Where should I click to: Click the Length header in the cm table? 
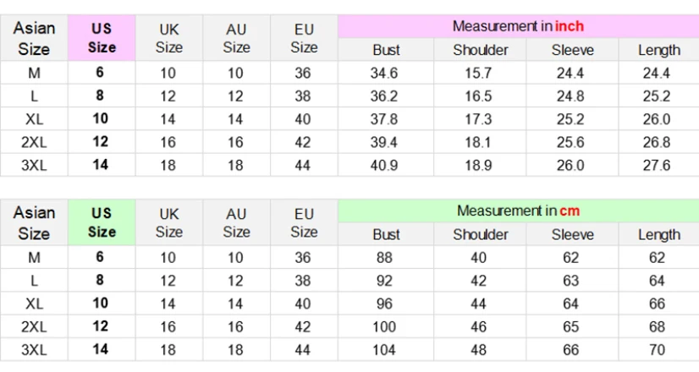pyautogui.click(x=658, y=234)
